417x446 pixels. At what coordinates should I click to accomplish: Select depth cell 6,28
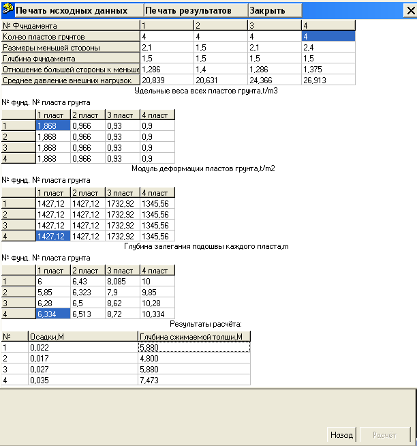[x=53, y=303]
